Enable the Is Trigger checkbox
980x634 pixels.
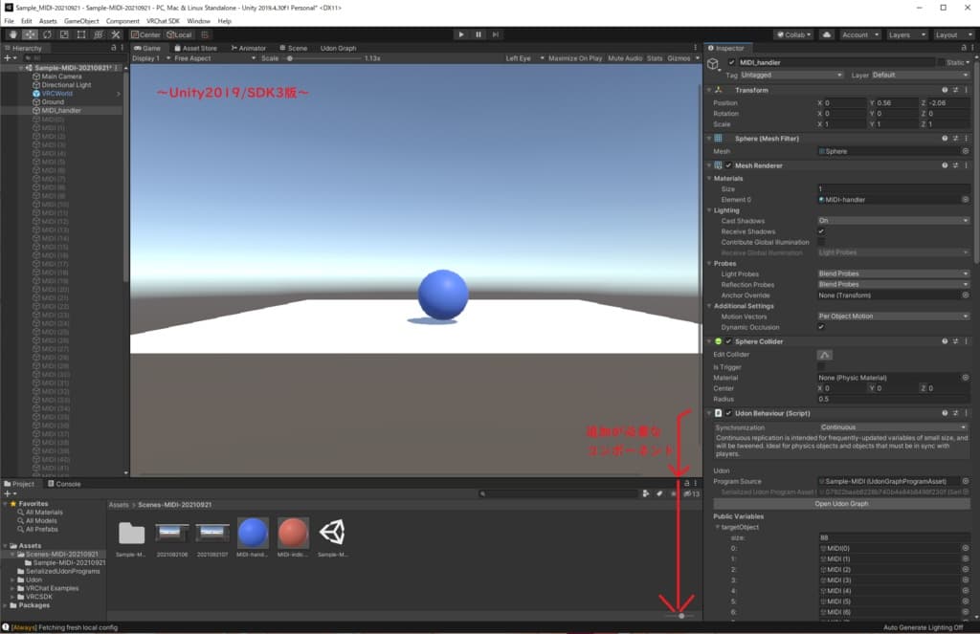click(x=821, y=366)
